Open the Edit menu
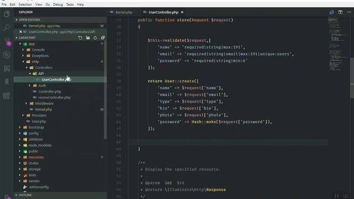The image size is (354, 199). (12, 4)
